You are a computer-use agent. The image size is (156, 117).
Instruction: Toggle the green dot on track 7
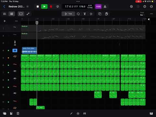(8, 72)
